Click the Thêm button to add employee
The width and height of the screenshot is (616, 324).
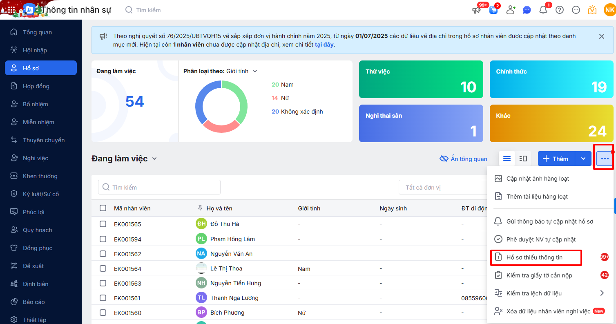pyautogui.click(x=556, y=159)
